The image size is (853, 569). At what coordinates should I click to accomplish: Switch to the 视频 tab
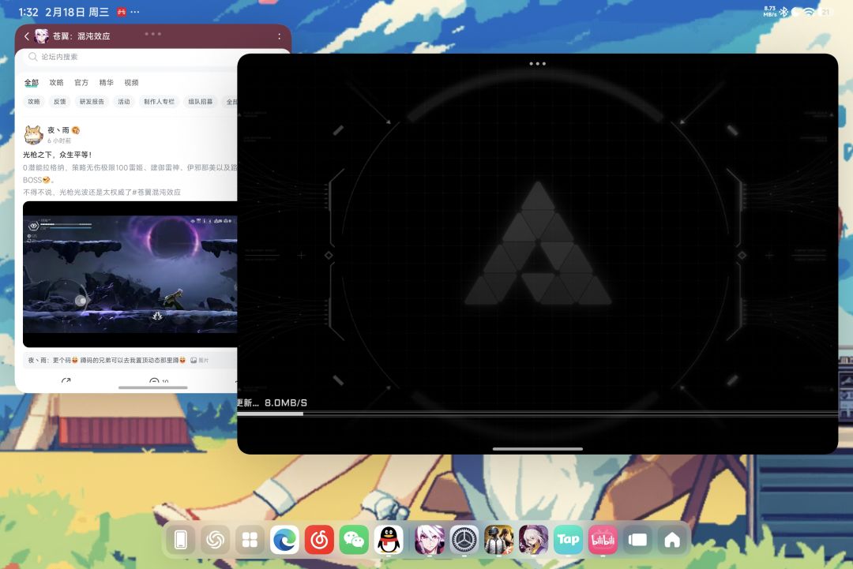[x=132, y=83]
